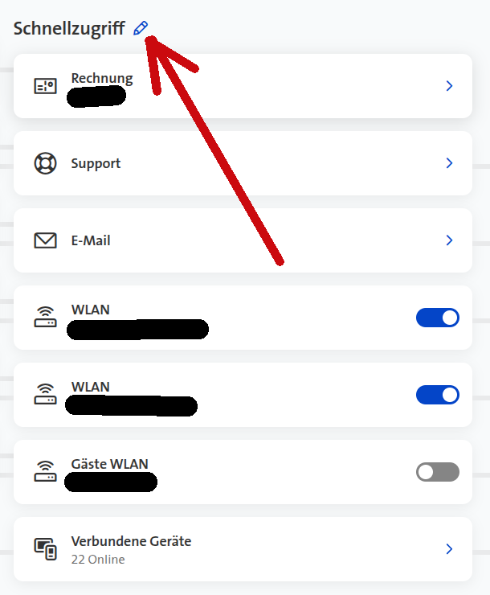Select the E-Mail label
Image resolution: width=490 pixels, height=595 pixels.
91,240
